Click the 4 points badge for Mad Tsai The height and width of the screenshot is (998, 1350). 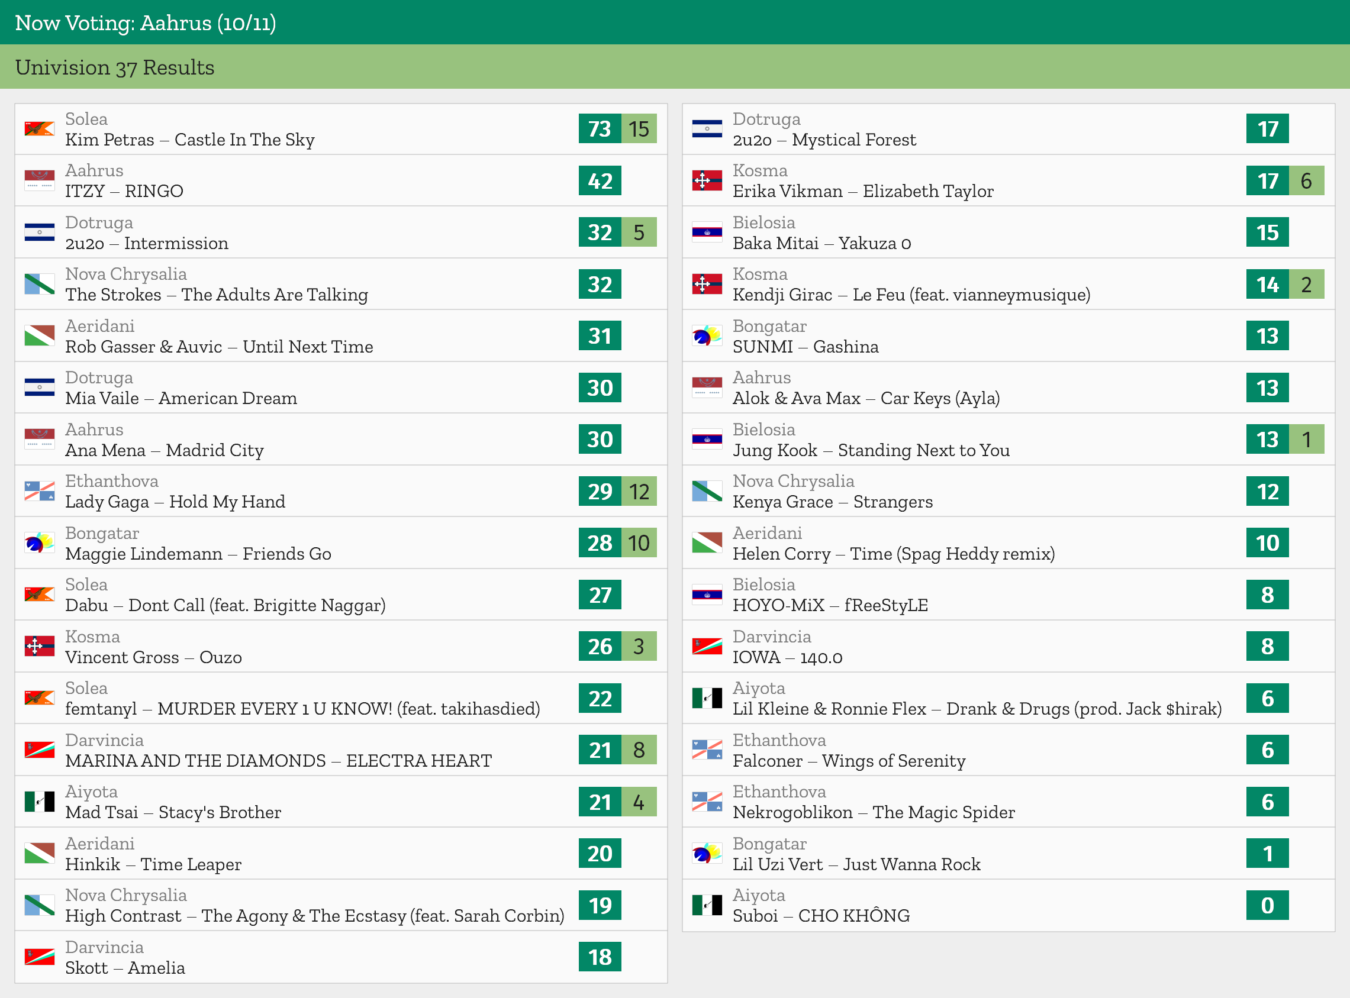click(x=639, y=802)
